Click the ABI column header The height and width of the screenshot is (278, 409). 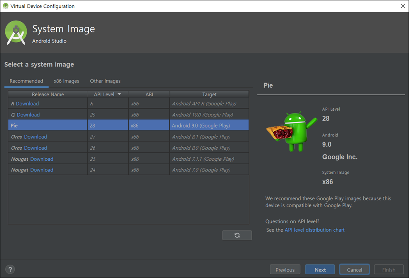coord(149,94)
